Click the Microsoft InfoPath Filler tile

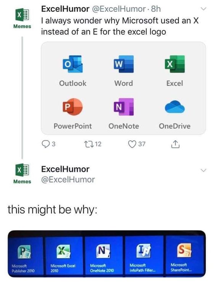coord(144,255)
